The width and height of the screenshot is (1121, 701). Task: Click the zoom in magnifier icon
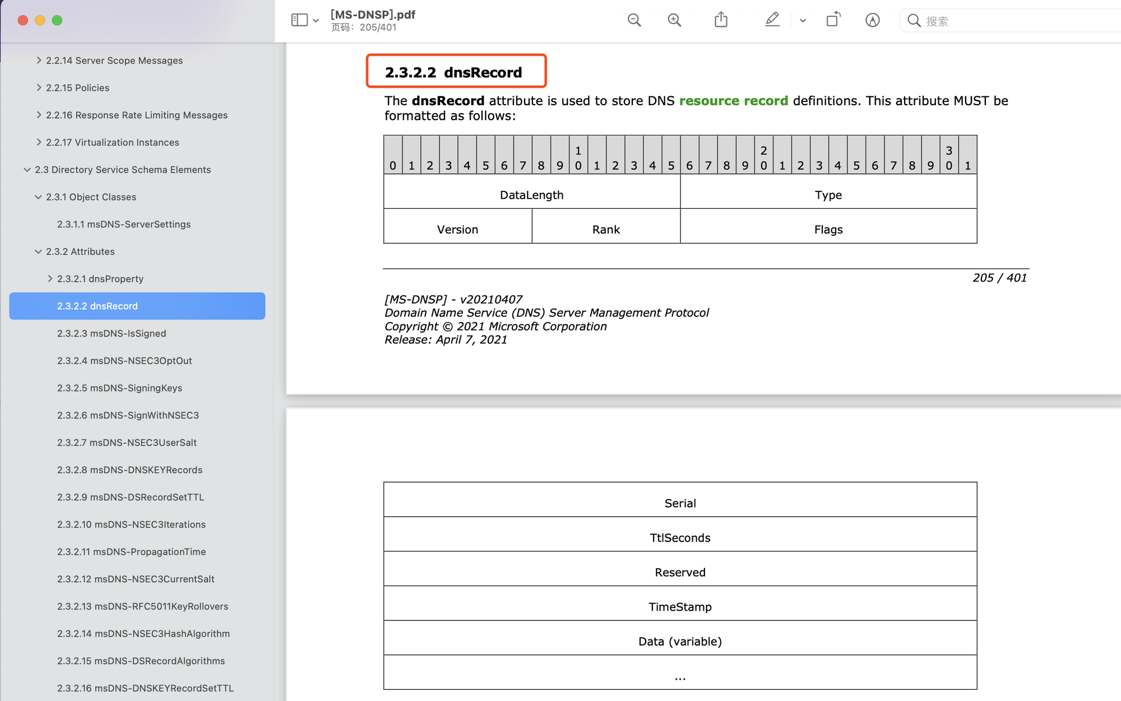pyautogui.click(x=674, y=21)
